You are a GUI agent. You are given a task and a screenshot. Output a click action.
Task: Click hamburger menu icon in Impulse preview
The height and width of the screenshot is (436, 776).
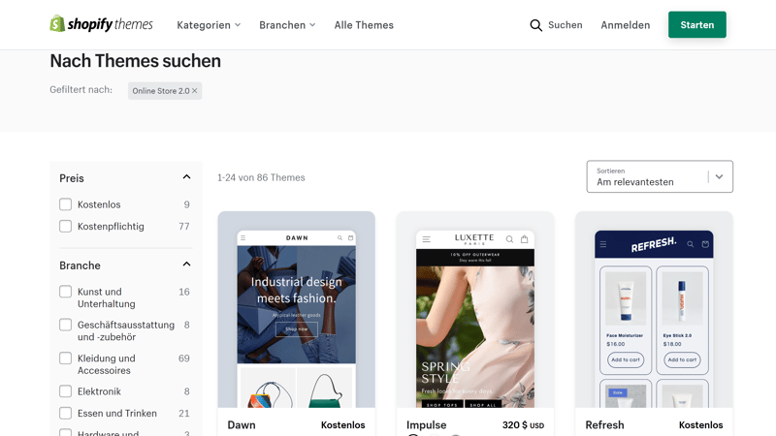(426, 239)
